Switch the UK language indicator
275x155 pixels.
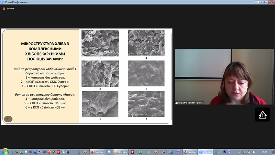click(x=220, y=152)
